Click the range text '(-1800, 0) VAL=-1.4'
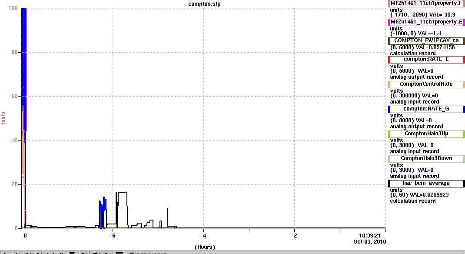Screen dimensions: 465x254 [415, 33]
